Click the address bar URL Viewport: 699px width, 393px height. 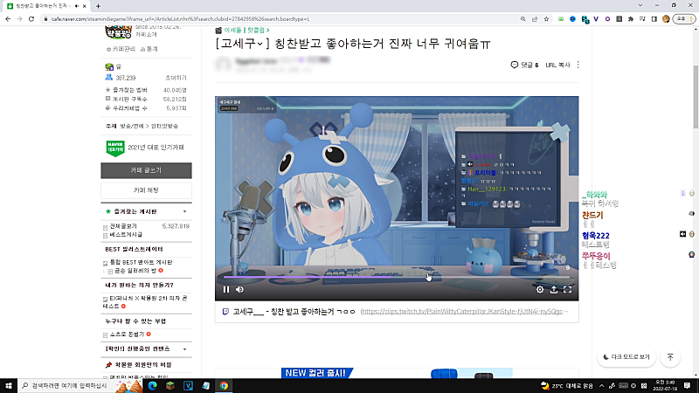pos(181,19)
